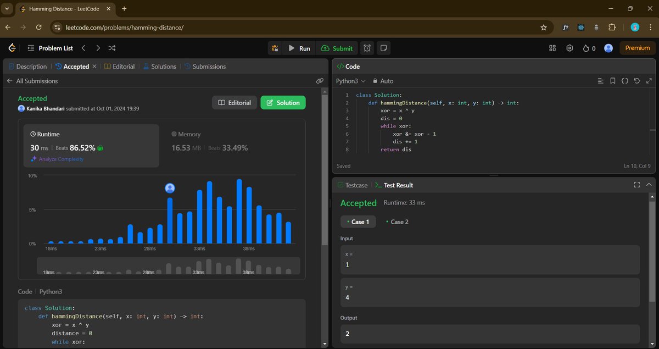Click the Output value 2

pyautogui.click(x=490, y=334)
